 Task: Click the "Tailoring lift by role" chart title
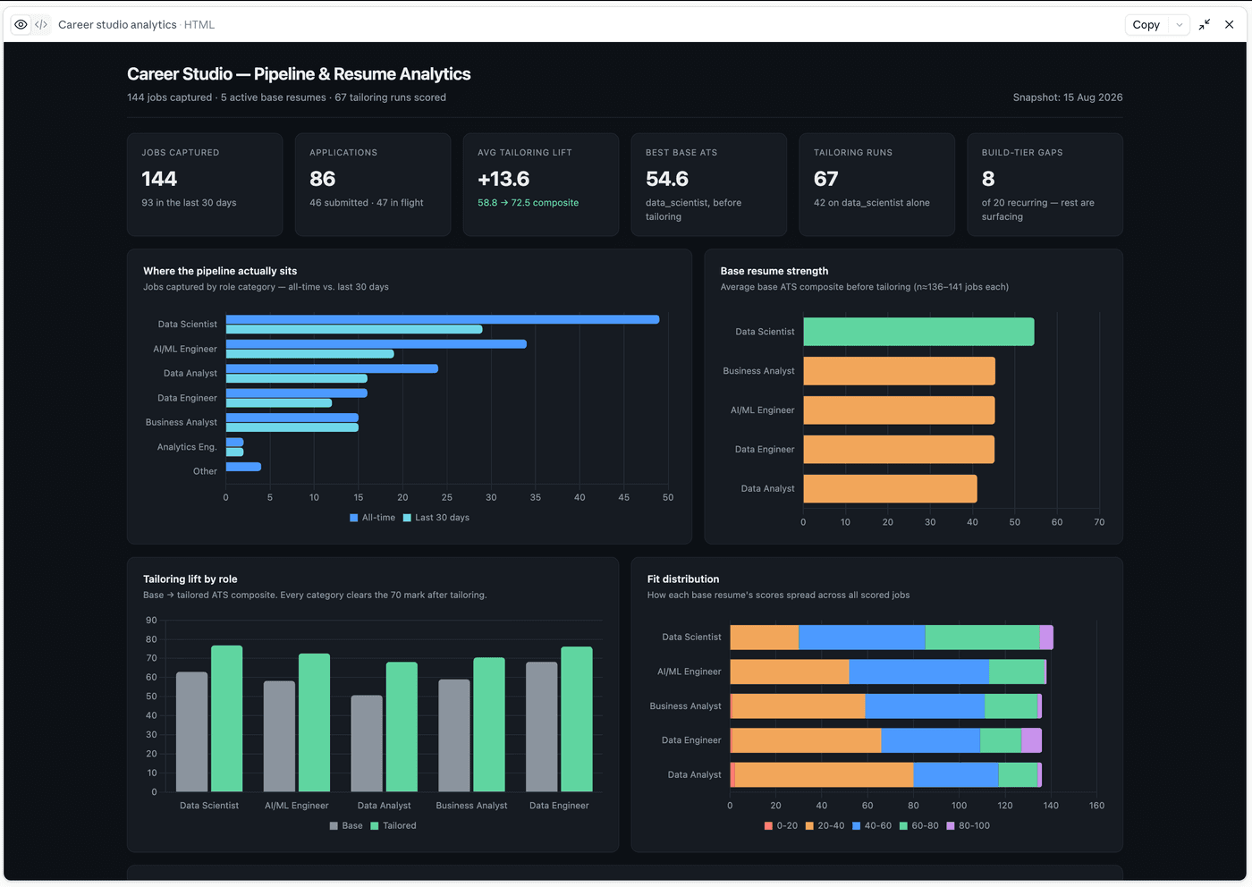coord(190,579)
